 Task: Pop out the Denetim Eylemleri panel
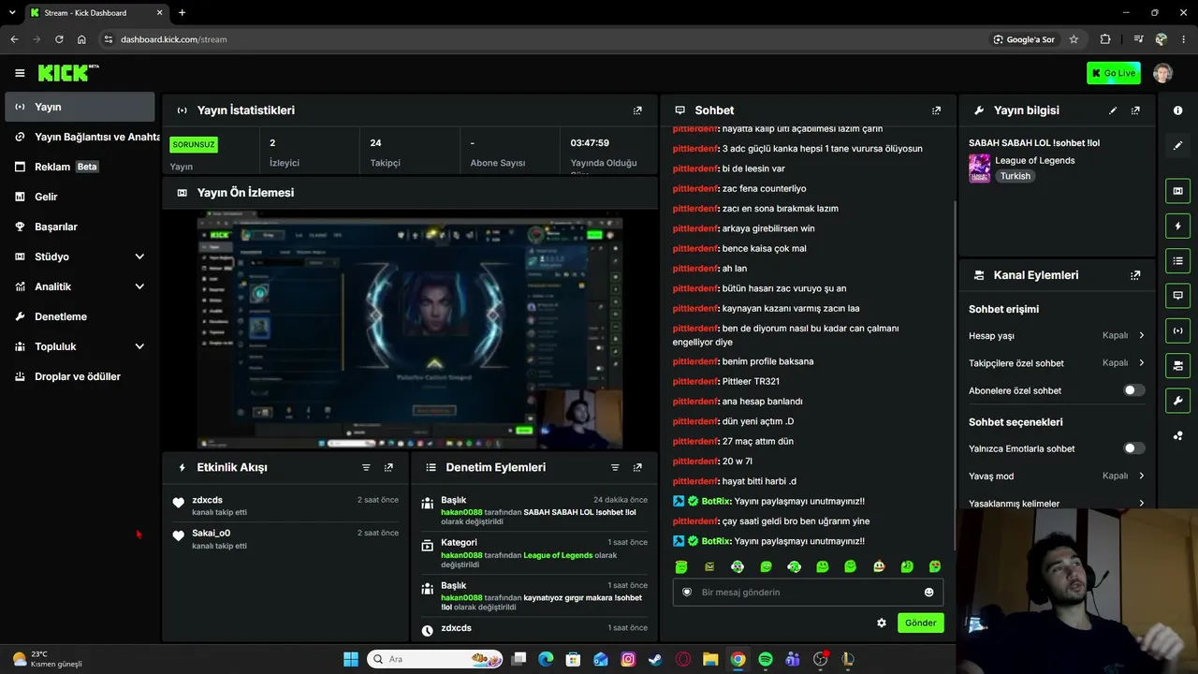click(637, 467)
